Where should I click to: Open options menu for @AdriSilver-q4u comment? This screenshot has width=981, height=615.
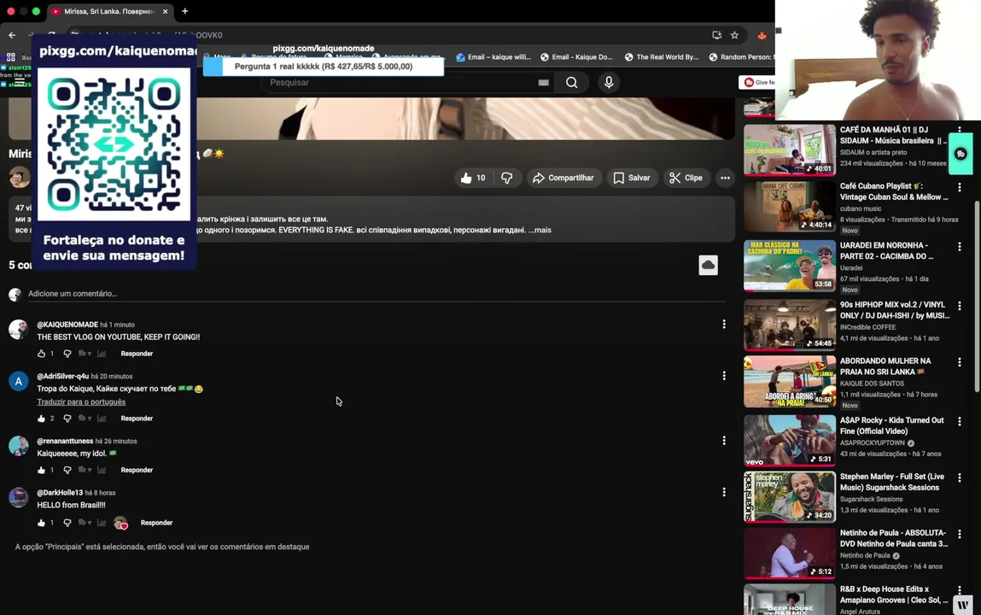coord(724,375)
